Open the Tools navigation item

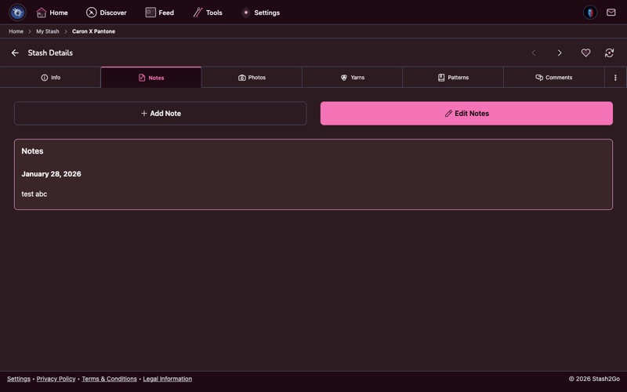tap(208, 13)
